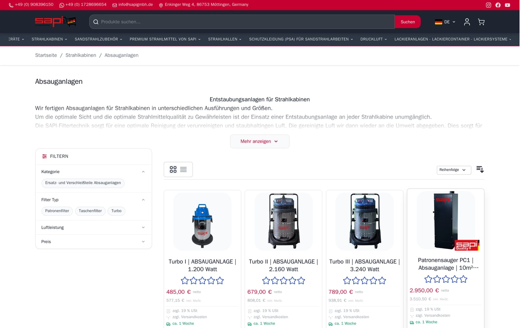This screenshot has width=525, height=328.
Task: Click the star rating of Turbo II
Action: (283, 280)
